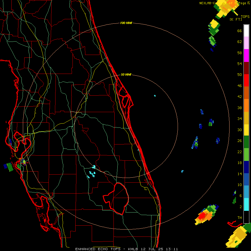Click the NEXLAB College of DuPage credit
The image size is (251, 251).
tap(225, 3)
